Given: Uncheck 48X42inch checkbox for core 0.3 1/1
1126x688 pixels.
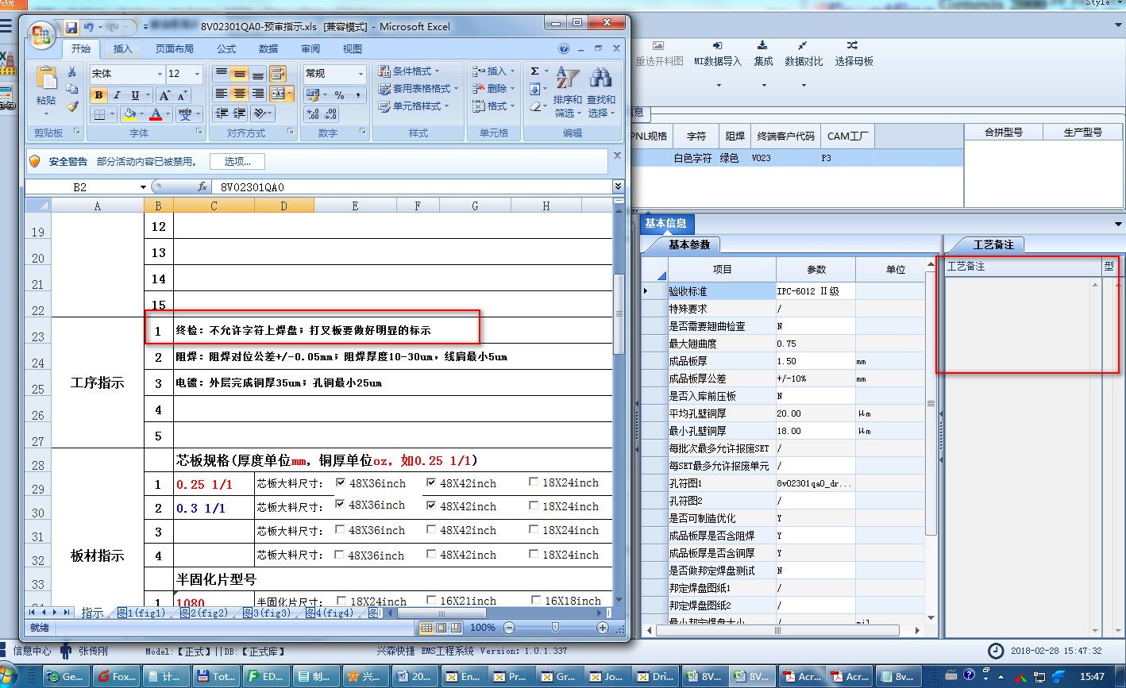Looking at the screenshot, I should tap(431, 505).
